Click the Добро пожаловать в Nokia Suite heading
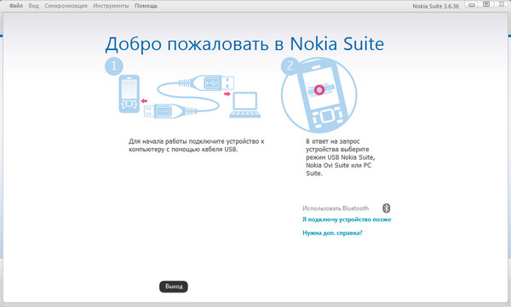 pos(244,44)
